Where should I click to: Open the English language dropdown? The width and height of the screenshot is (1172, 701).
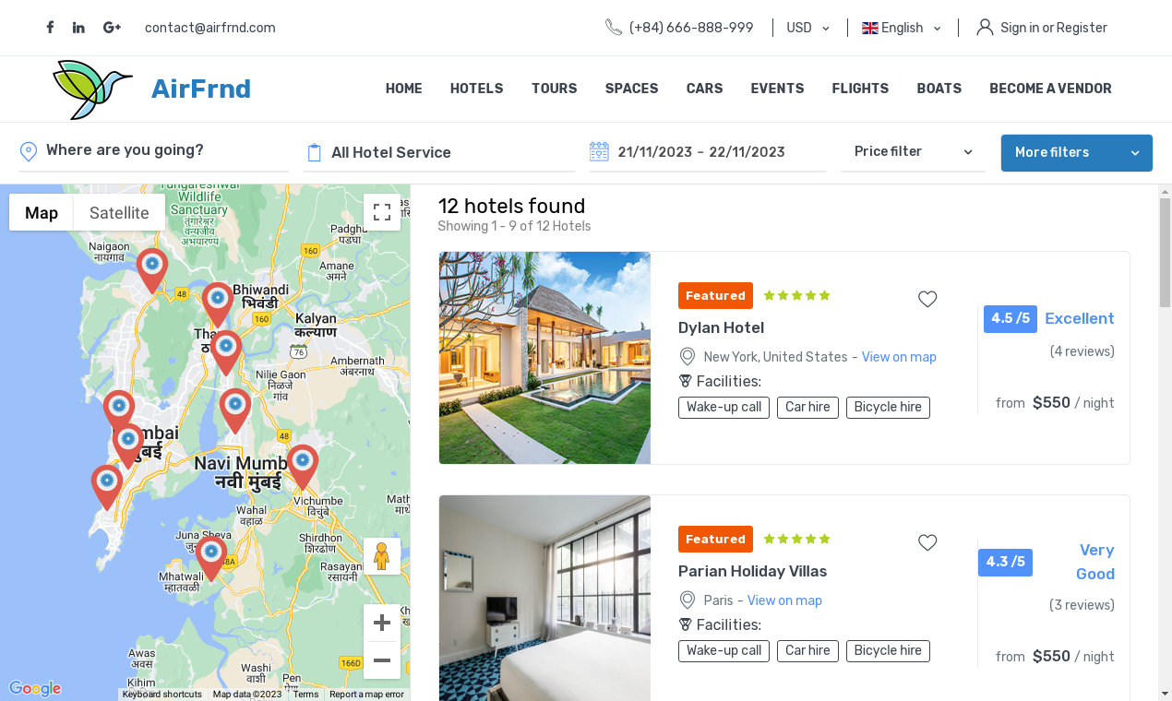coord(902,28)
